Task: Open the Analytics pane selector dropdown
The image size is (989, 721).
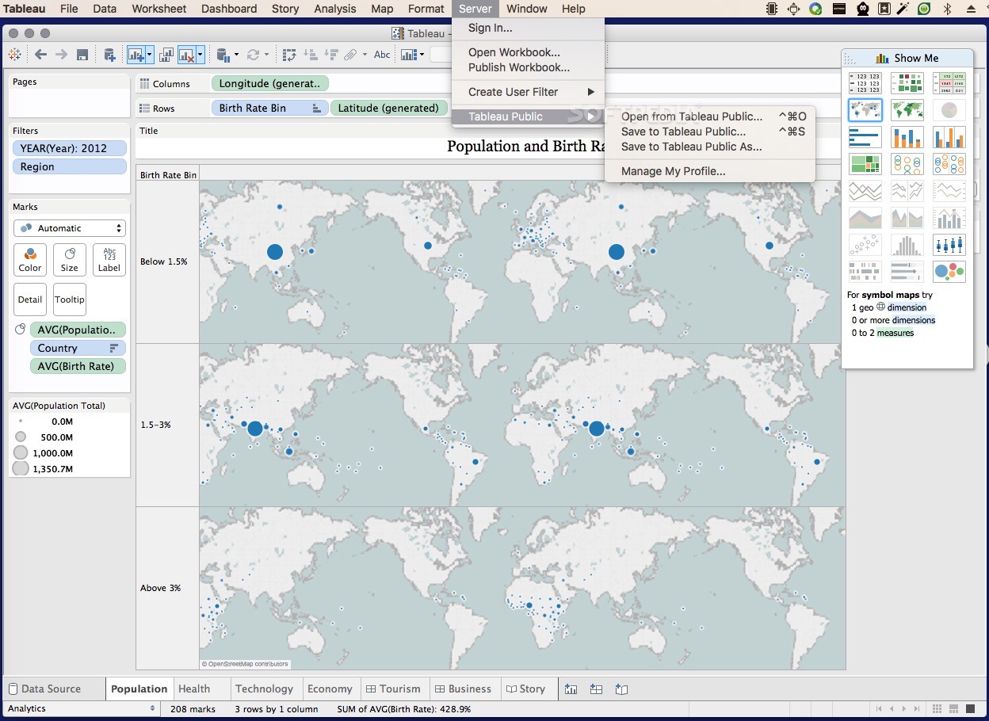Action: point(80,708)
